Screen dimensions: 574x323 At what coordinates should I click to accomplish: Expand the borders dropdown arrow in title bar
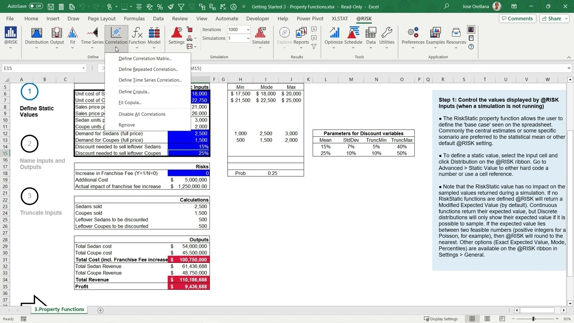pyautogui.click(x=131, y=7)
